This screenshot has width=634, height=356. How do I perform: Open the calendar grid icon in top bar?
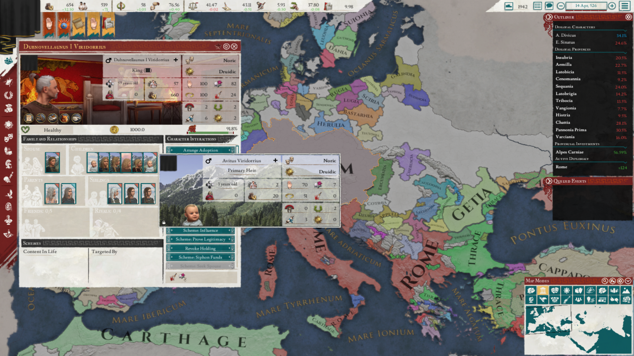pyautogui.click(x=538, y=6)
